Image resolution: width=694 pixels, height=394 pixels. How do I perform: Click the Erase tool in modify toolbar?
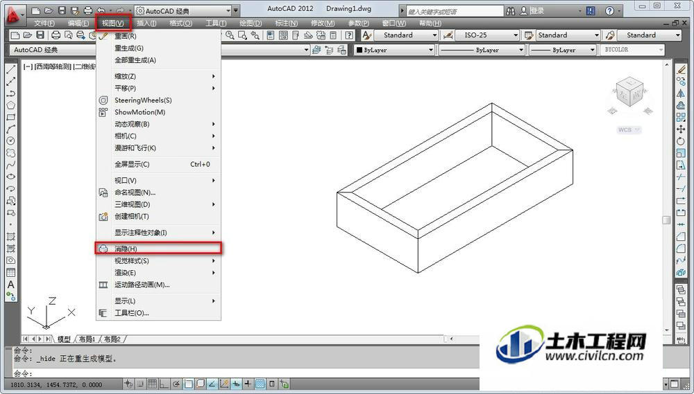pyautogui.click(x=682, y=70)
